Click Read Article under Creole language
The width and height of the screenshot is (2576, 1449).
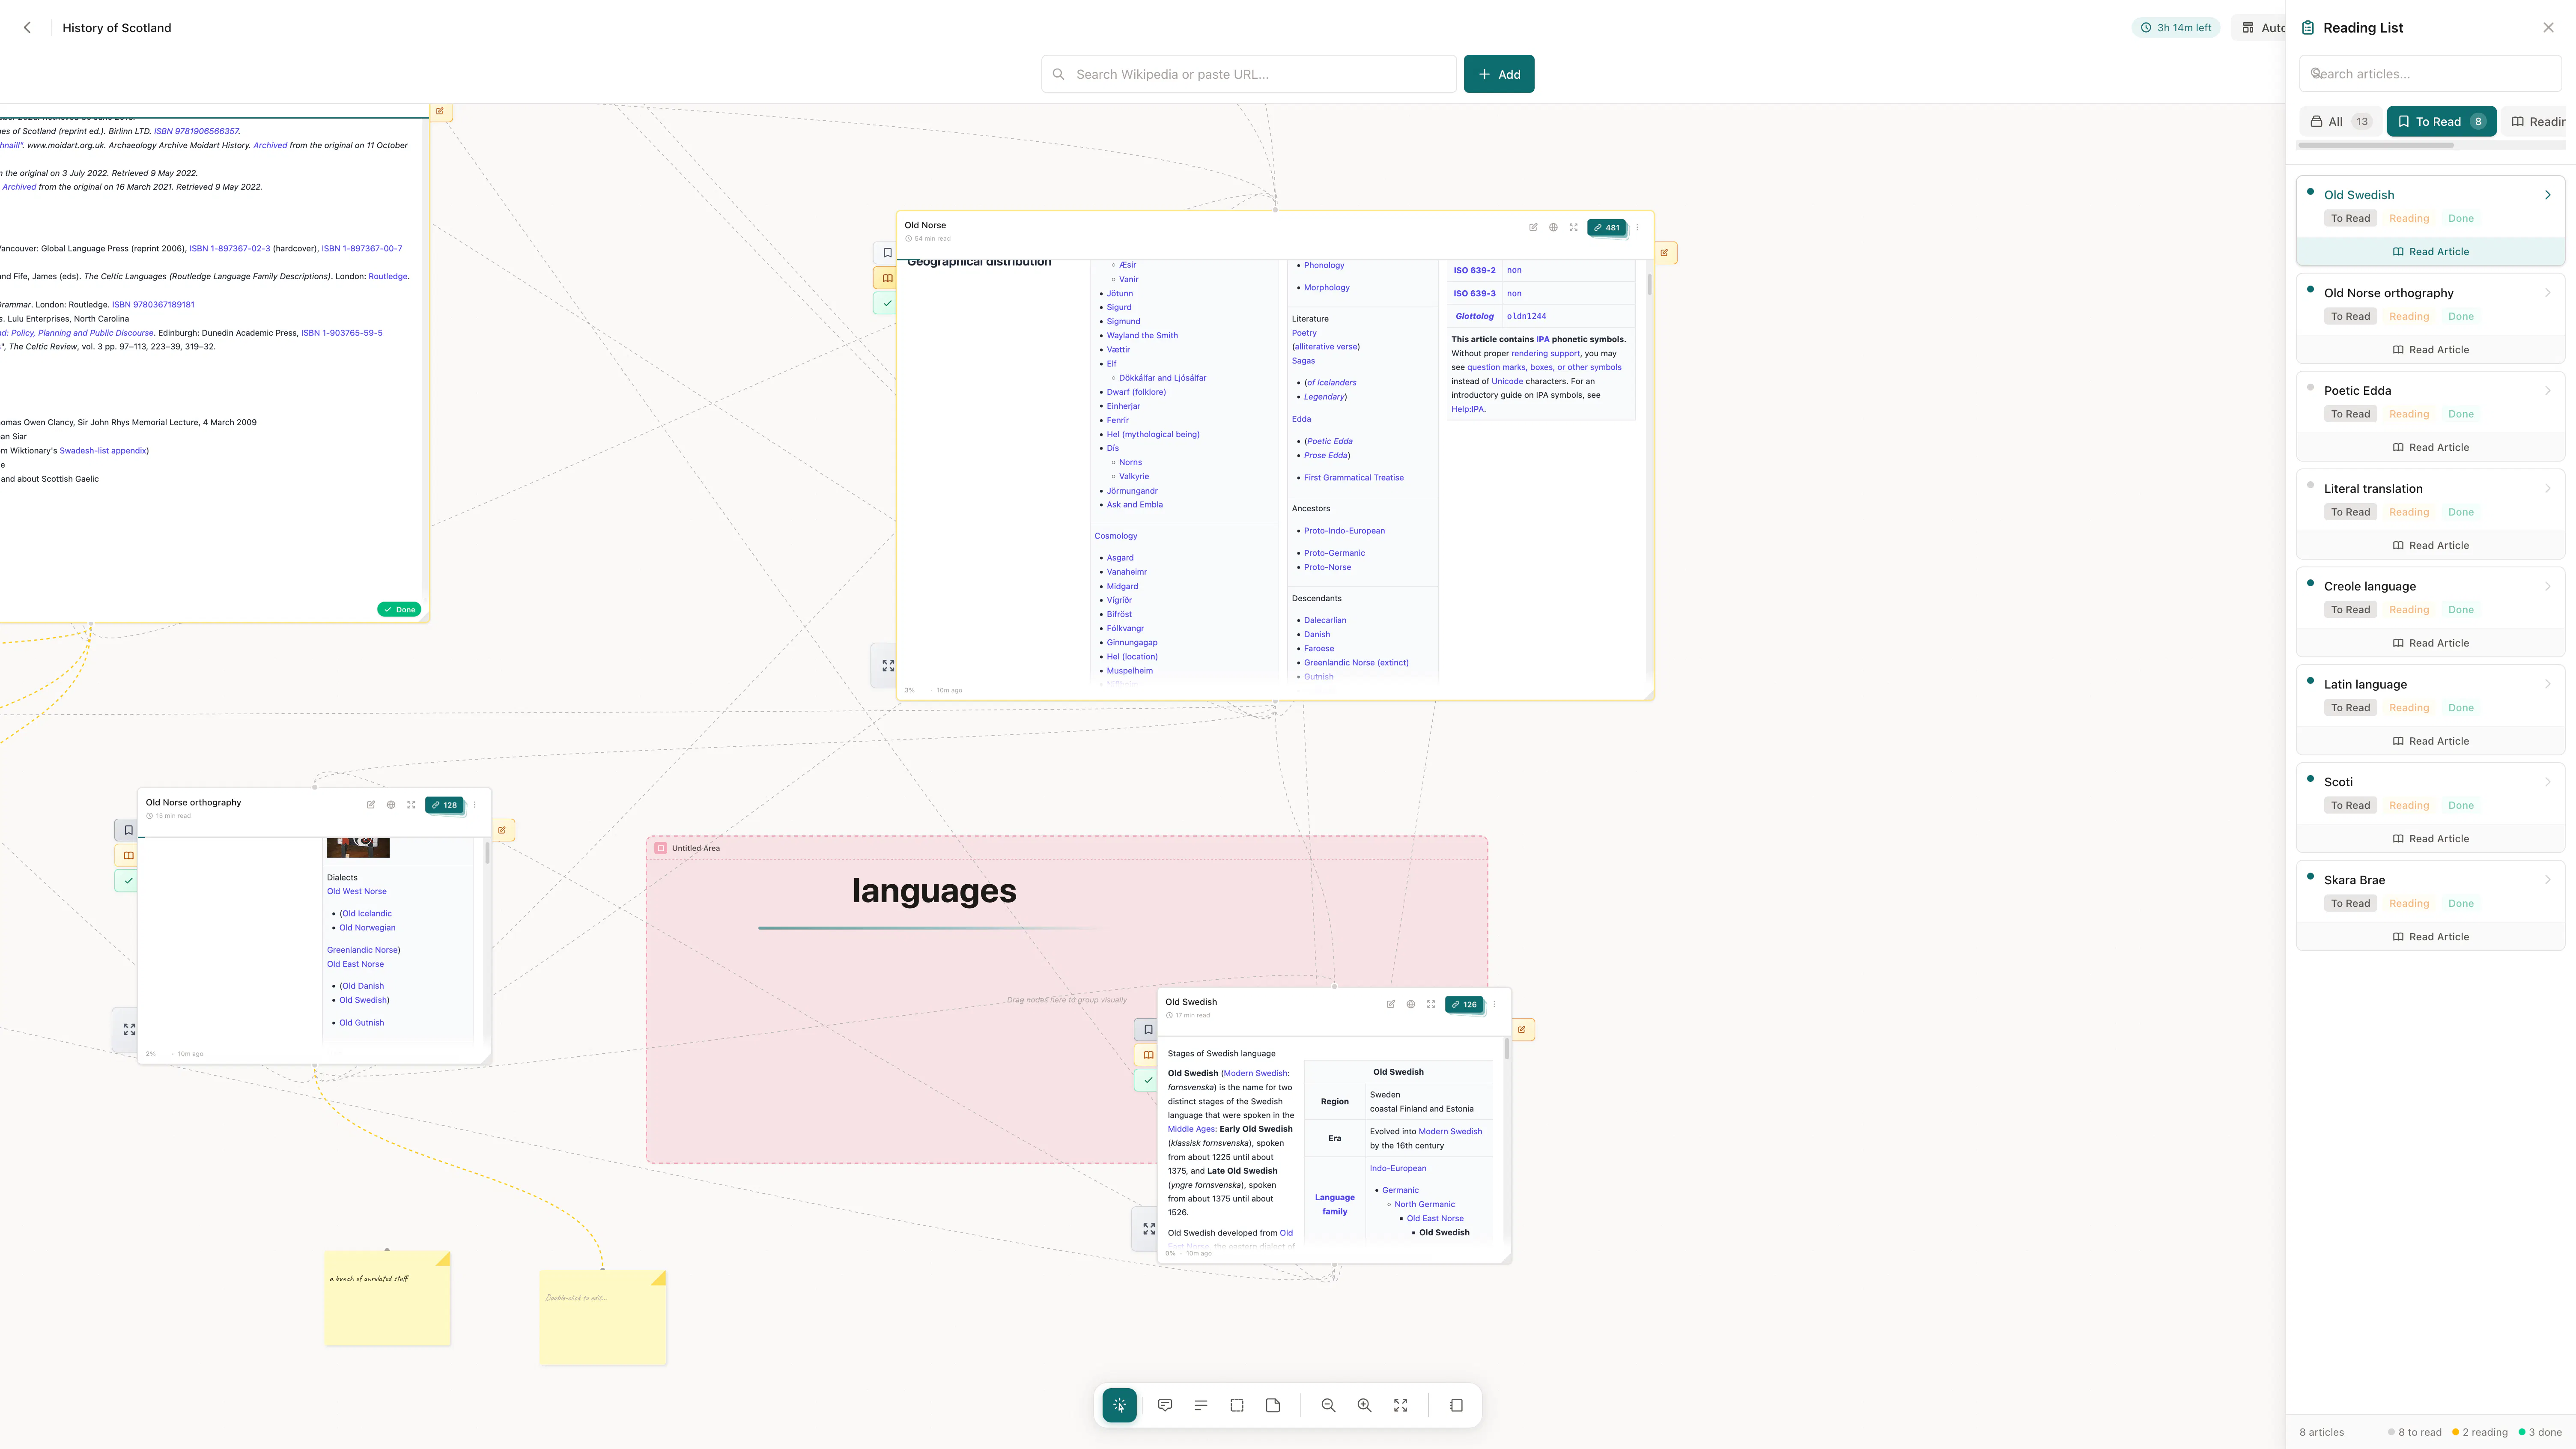(x=2430, y=643)
